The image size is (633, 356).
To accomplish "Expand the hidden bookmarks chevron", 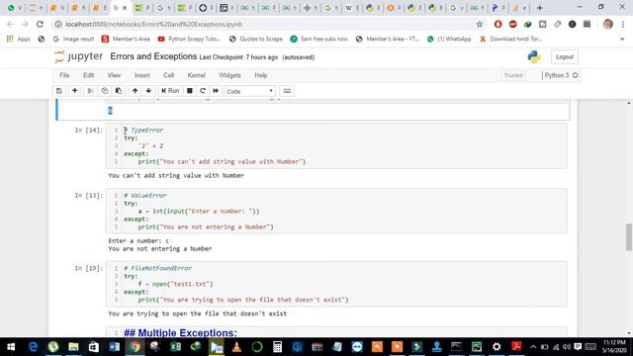I will pyautogui.click(x=622, y=40).
